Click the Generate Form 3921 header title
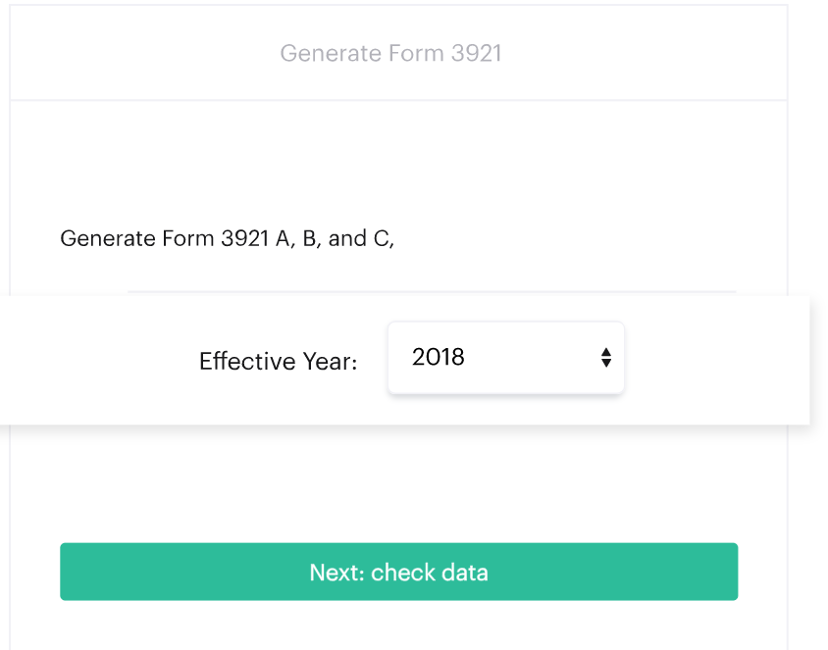The image size is (828, 650). [x=390, y=53]
